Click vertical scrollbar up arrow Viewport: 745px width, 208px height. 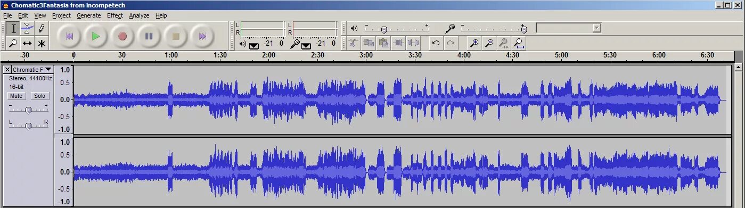[738, 67]
